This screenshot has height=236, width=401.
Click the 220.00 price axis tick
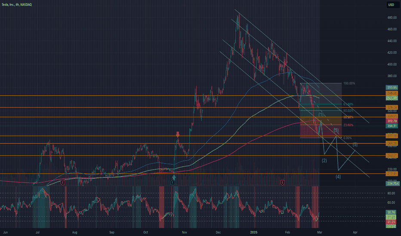(x=392, y=169)
